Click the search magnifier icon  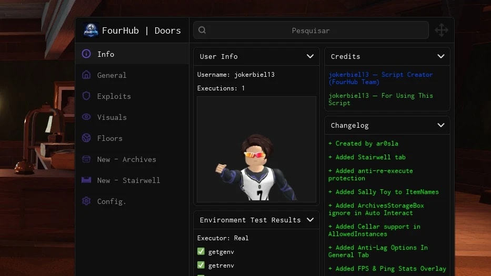(202, 30)
